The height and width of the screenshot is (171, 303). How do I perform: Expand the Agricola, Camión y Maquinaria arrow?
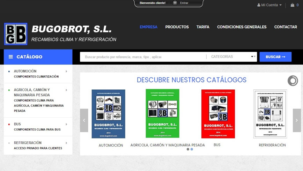point(66,90)
